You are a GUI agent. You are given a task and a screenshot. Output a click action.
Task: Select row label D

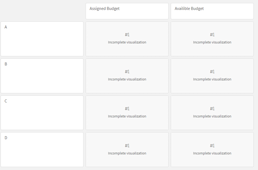6,138
